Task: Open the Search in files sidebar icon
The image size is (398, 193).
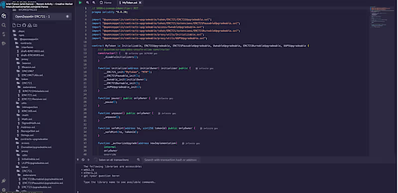Action: point(4,25)
